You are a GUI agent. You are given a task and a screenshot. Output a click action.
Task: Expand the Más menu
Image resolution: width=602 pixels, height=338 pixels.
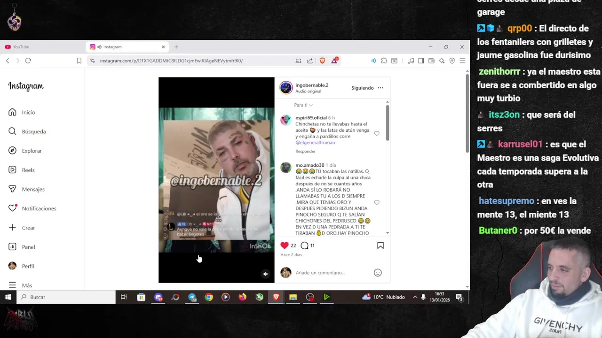[x=20, y=285]
